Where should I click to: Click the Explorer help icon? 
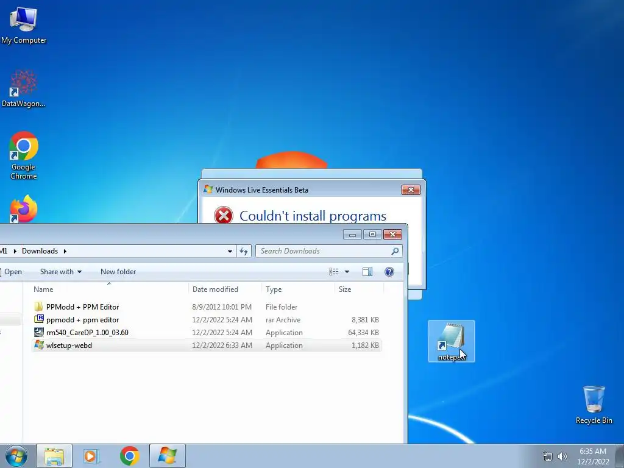pos(389,272)
